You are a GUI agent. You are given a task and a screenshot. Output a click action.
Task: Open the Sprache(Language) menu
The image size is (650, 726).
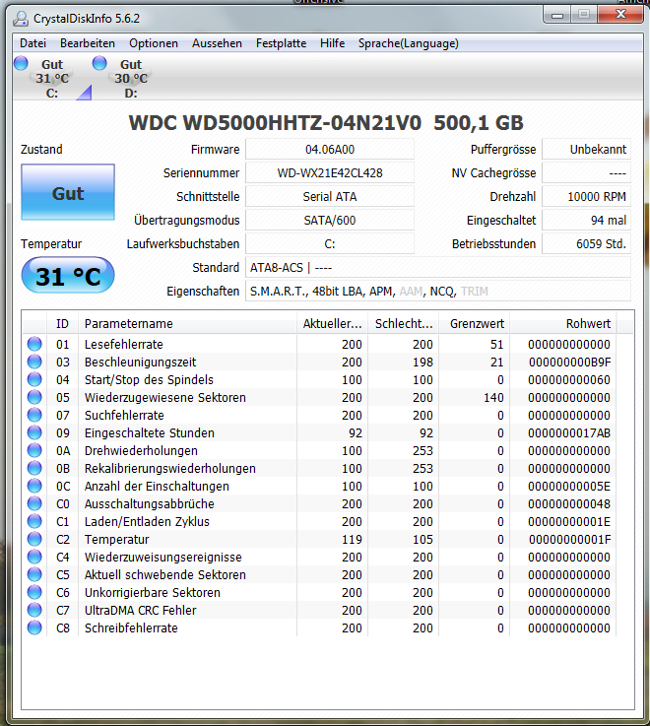pos(409,43)
